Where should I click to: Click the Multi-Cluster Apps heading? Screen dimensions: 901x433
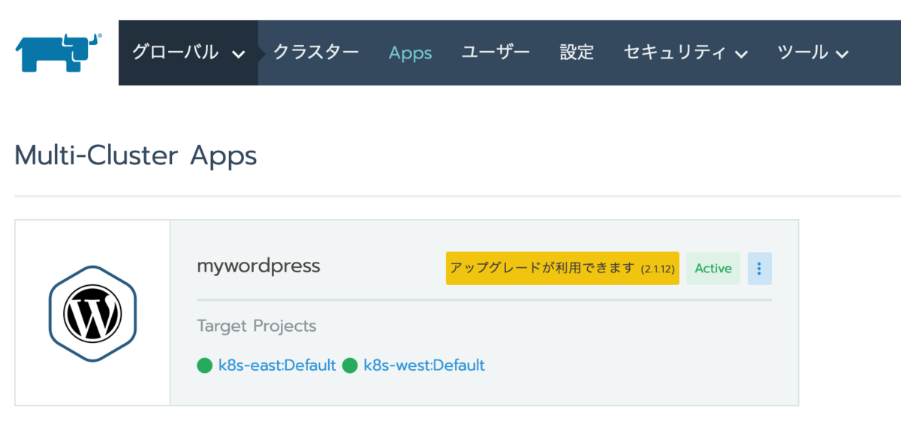136,156
